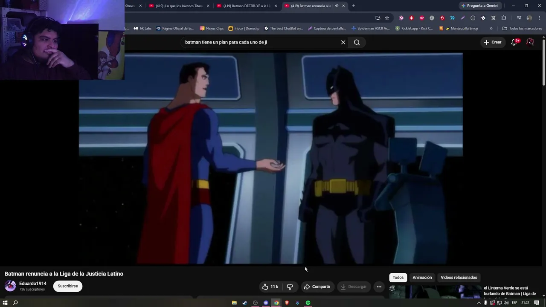Close the active 'Batman renuncia a la' tab
Image resolution: width=546 pixels, height=307 pixels.
click(343, 6)
